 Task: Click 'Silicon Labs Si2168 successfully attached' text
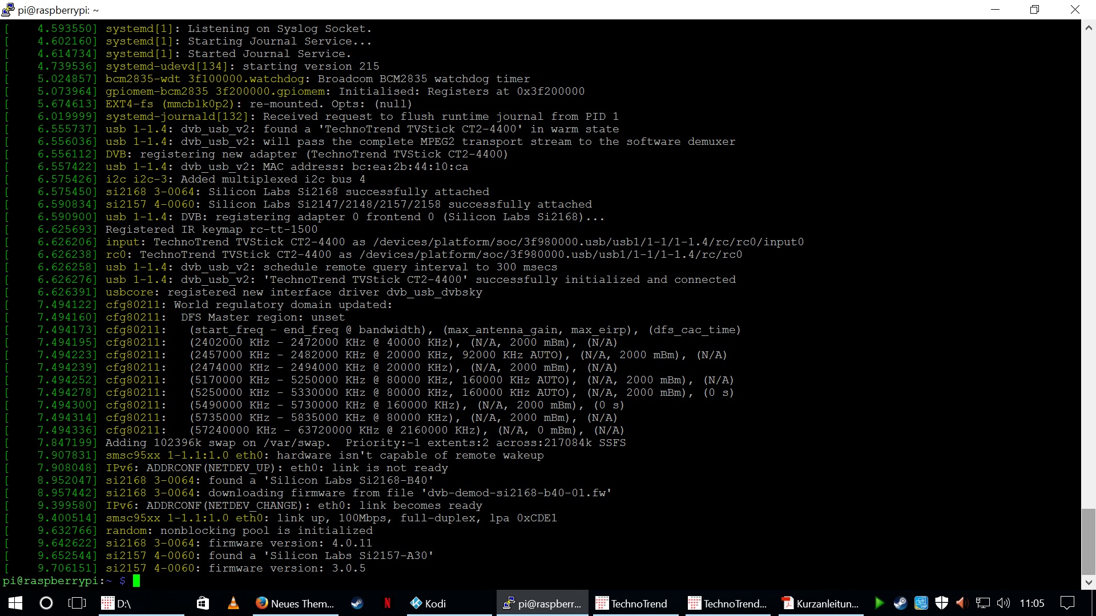point(349,192)
